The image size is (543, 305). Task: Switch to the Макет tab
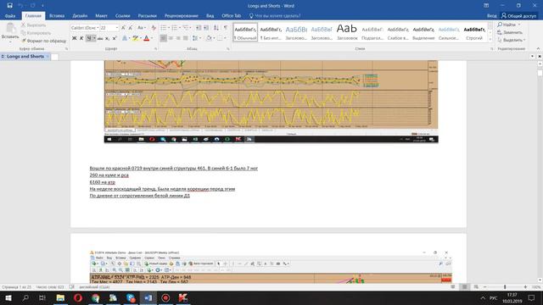(x=101, y=16)
